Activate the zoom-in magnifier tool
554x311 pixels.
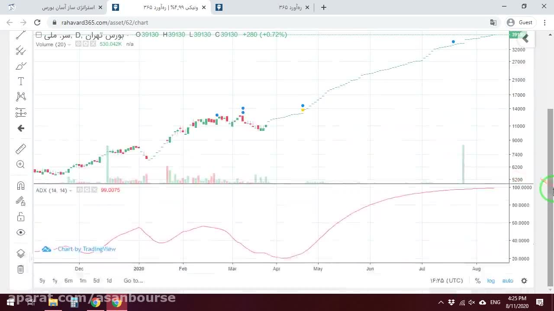click(20, 164)
